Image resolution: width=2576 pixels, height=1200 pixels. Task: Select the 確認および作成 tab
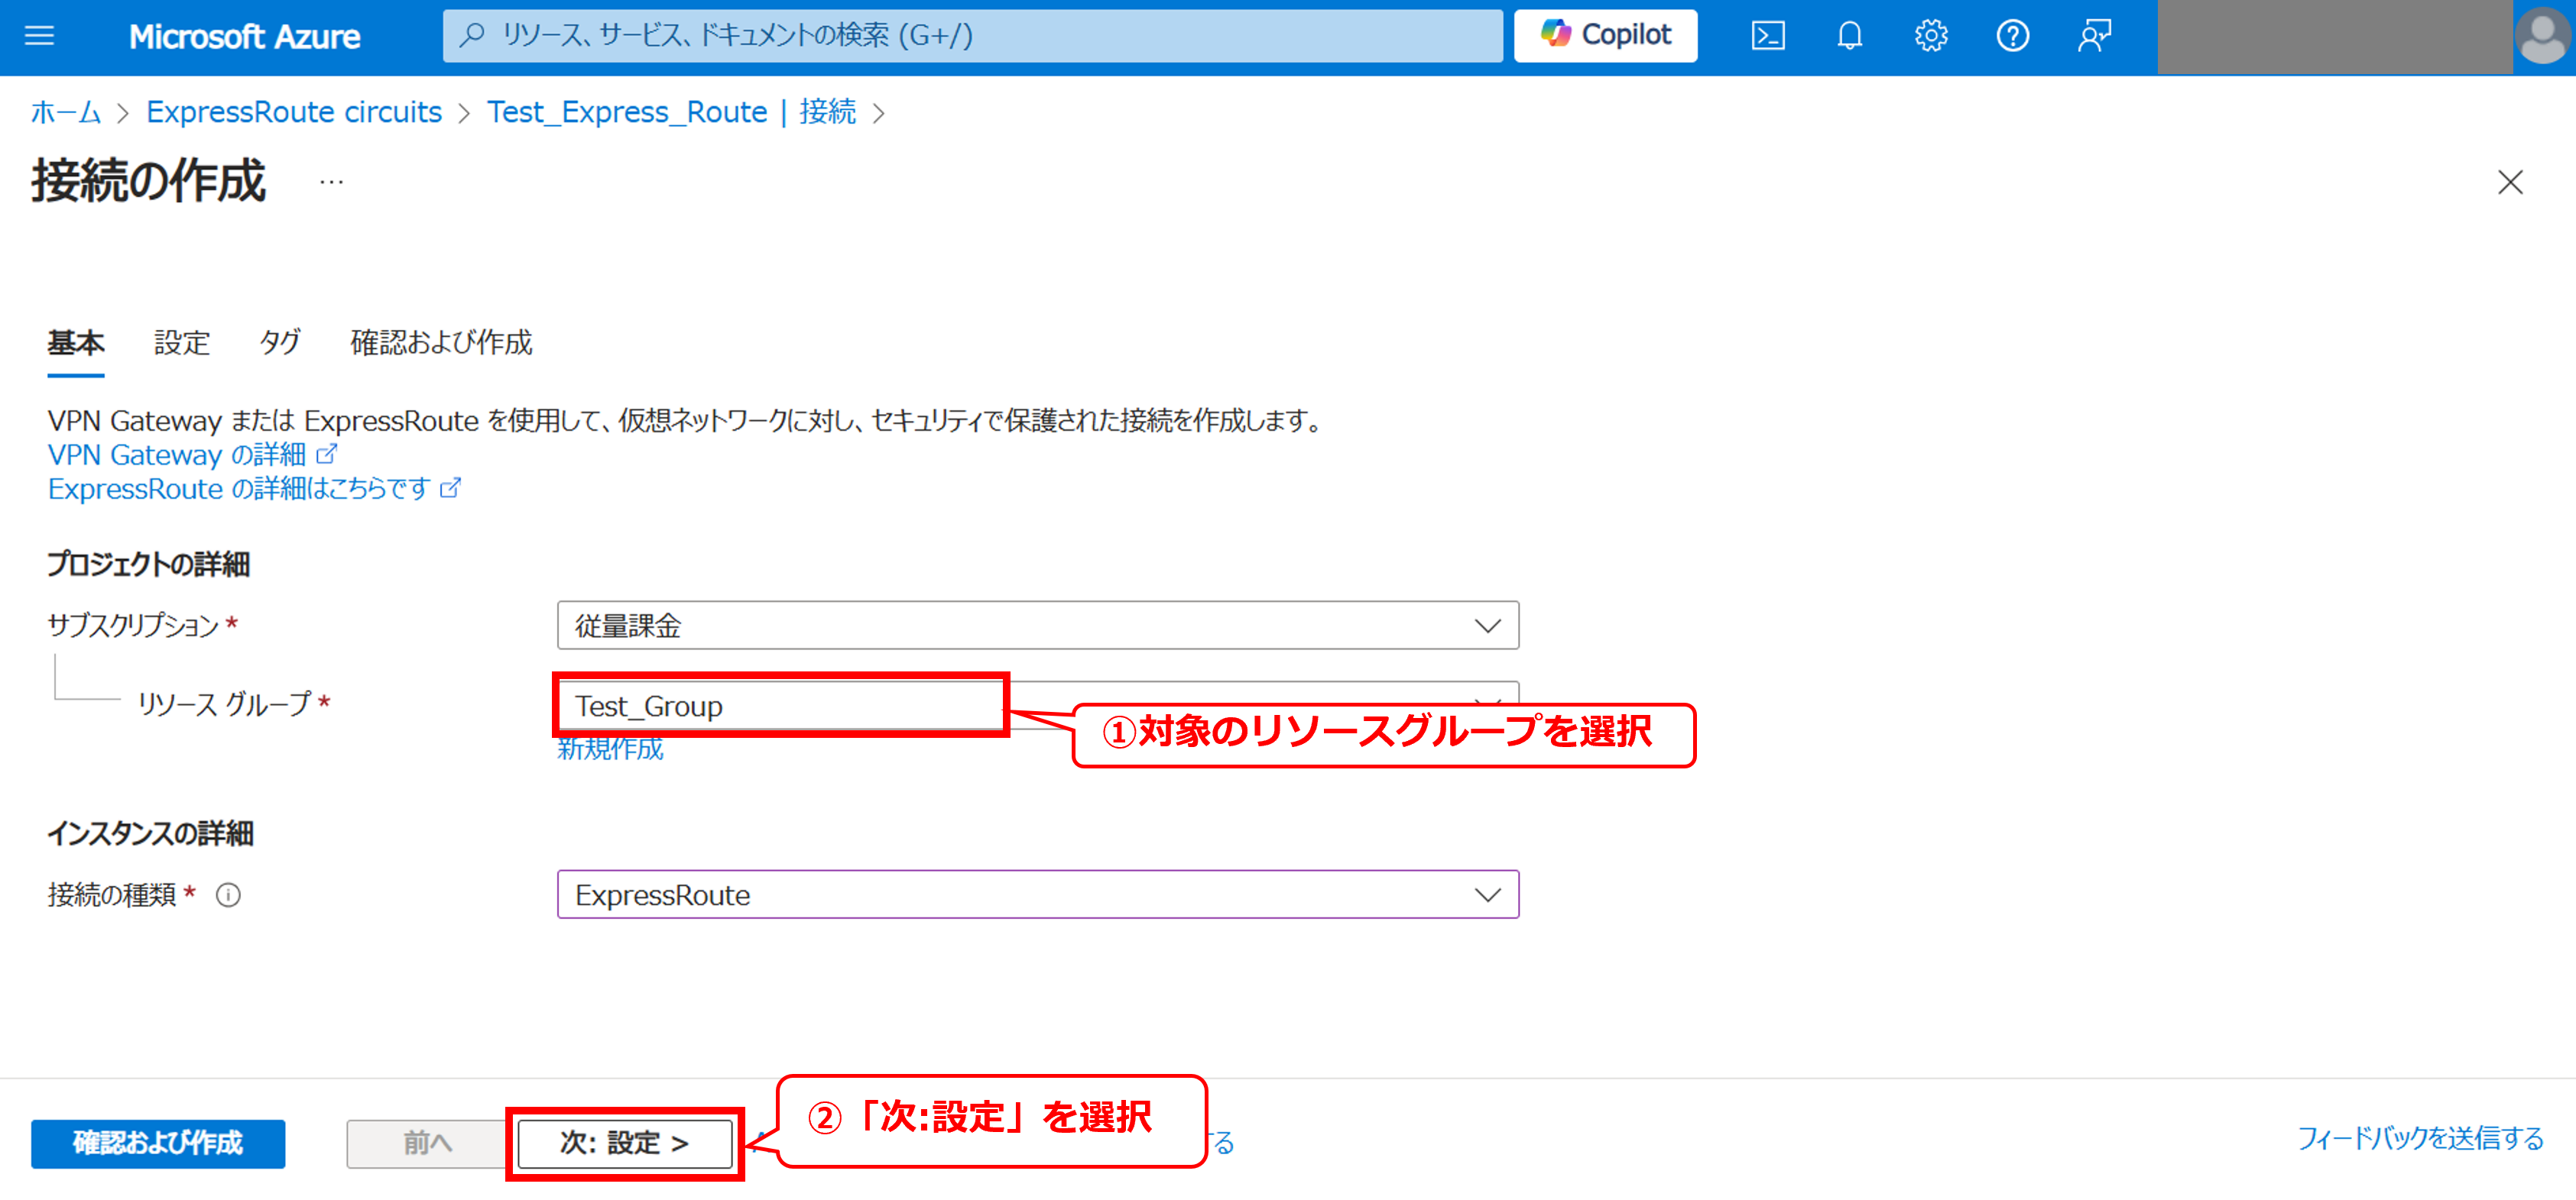441,343
